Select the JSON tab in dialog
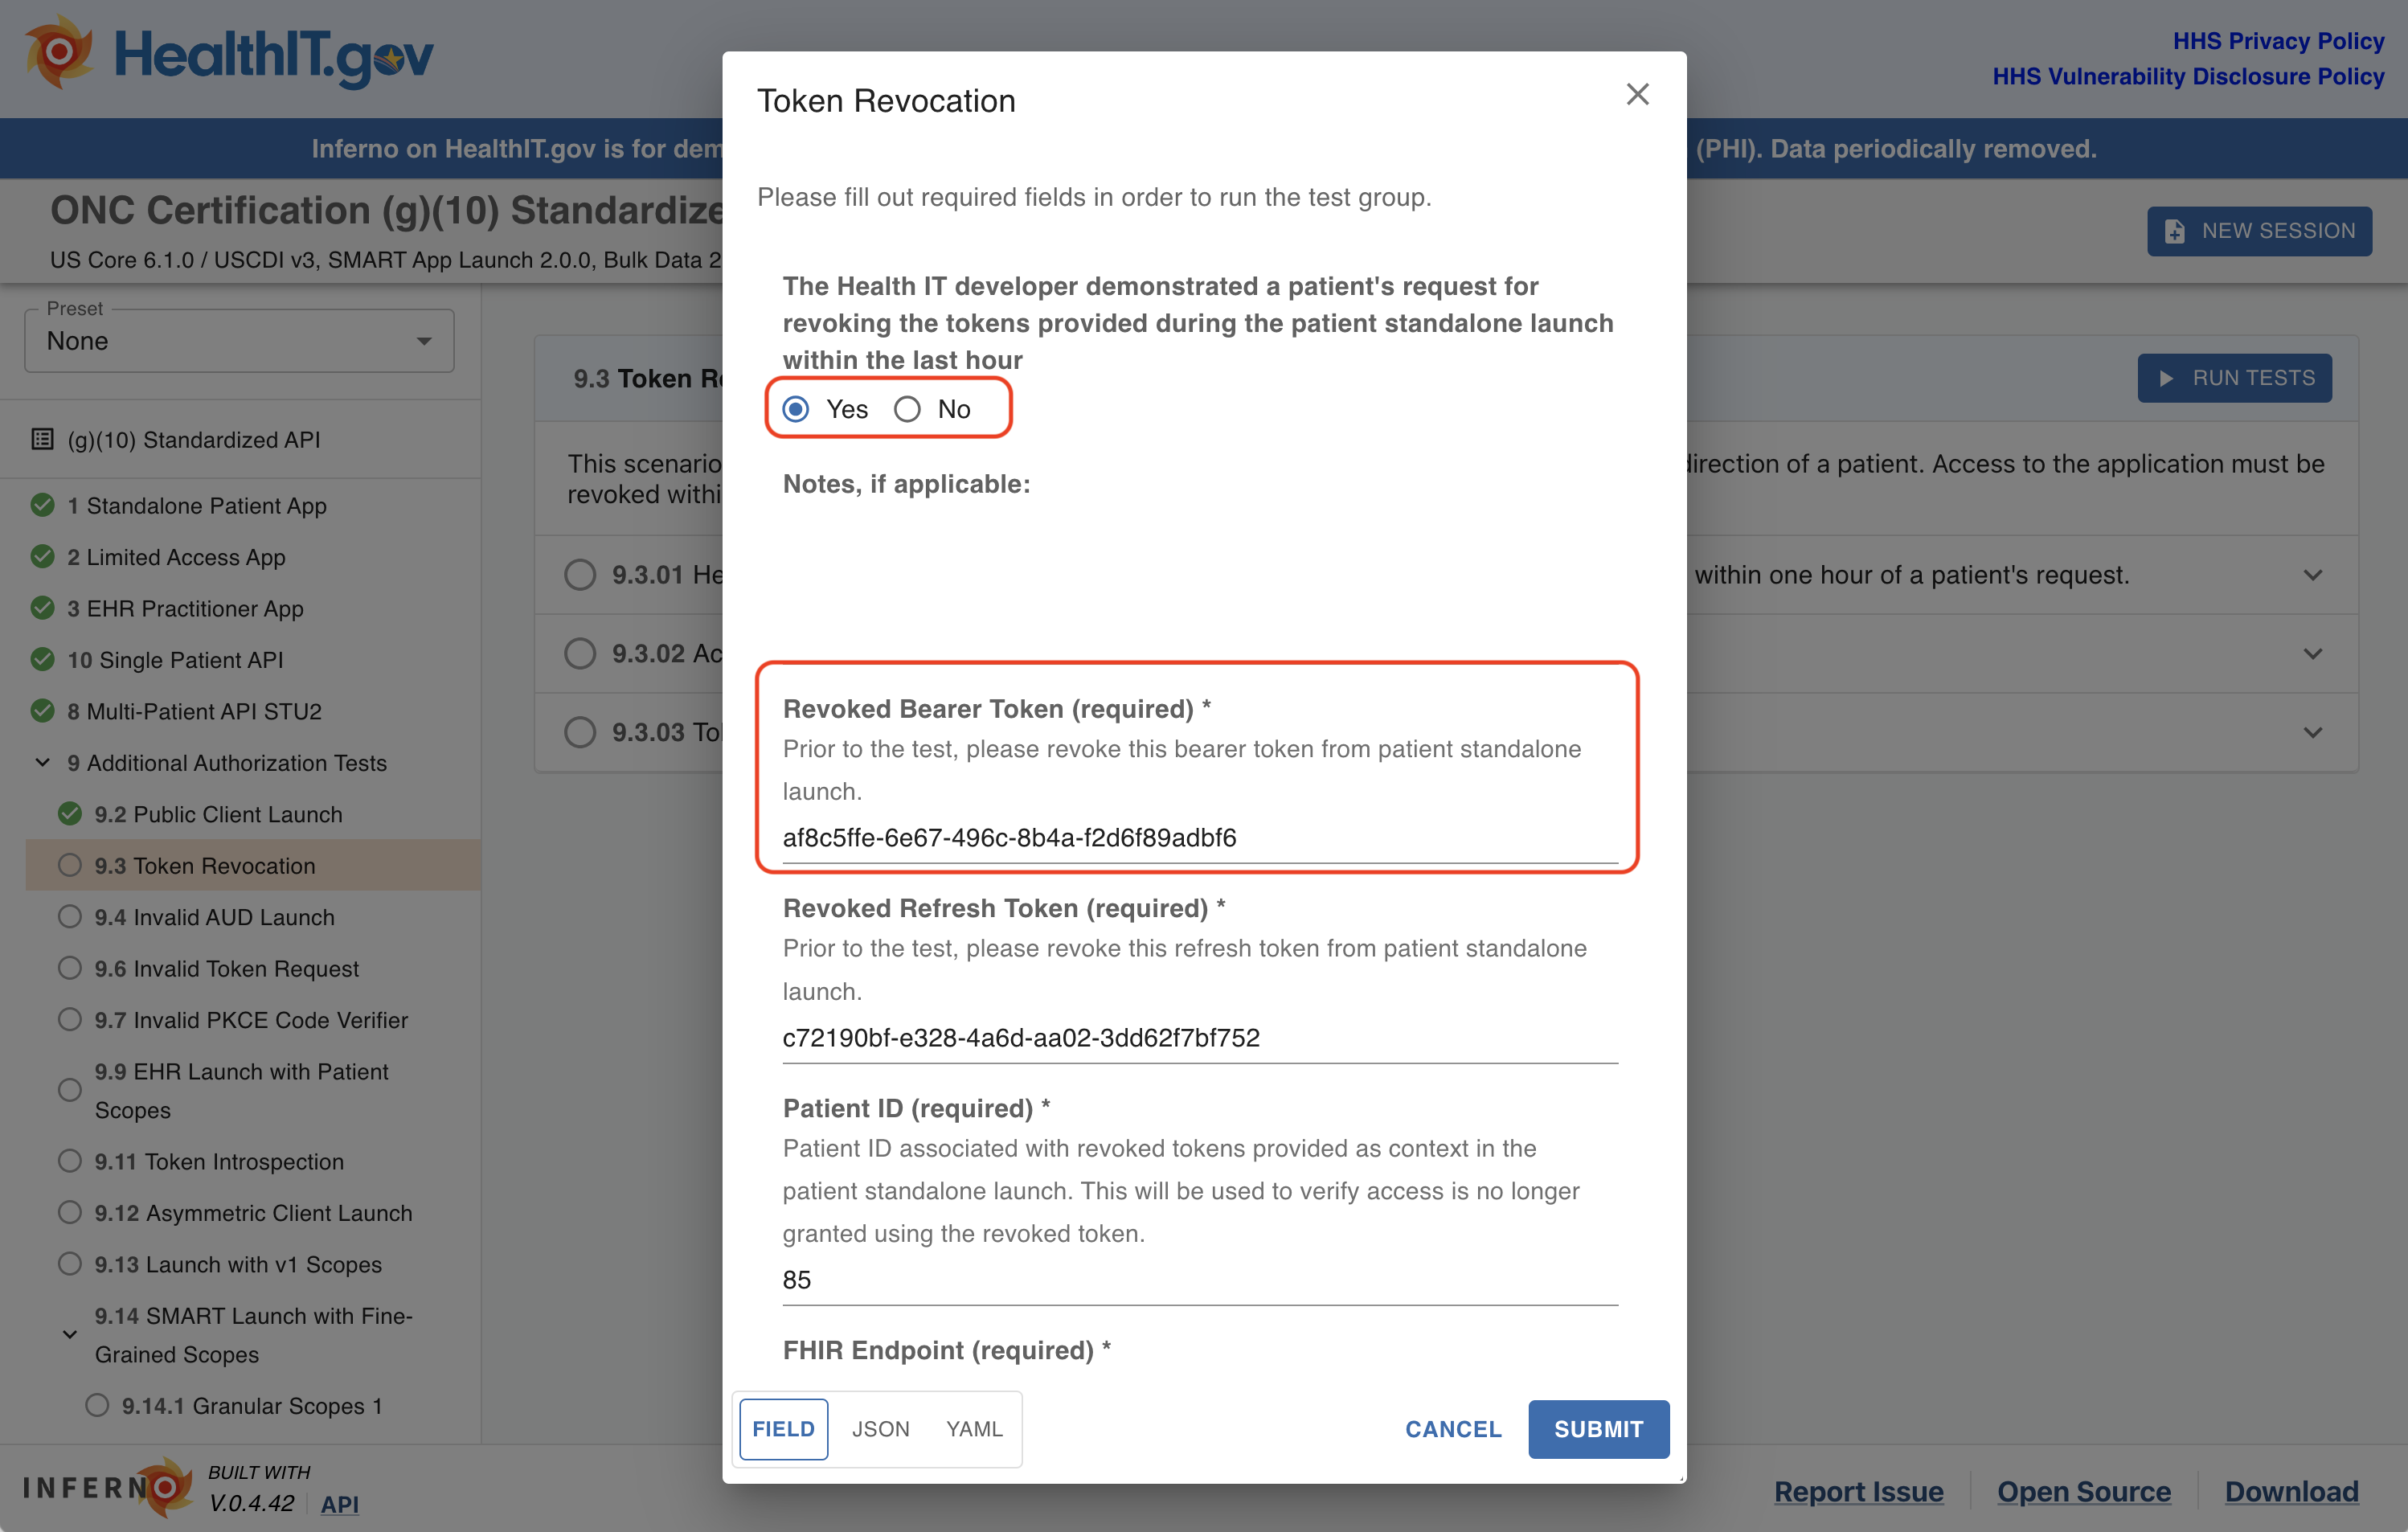The width and height of the screenshot is (2408, 1532). pyautogui.click(x=878, y=1427)
